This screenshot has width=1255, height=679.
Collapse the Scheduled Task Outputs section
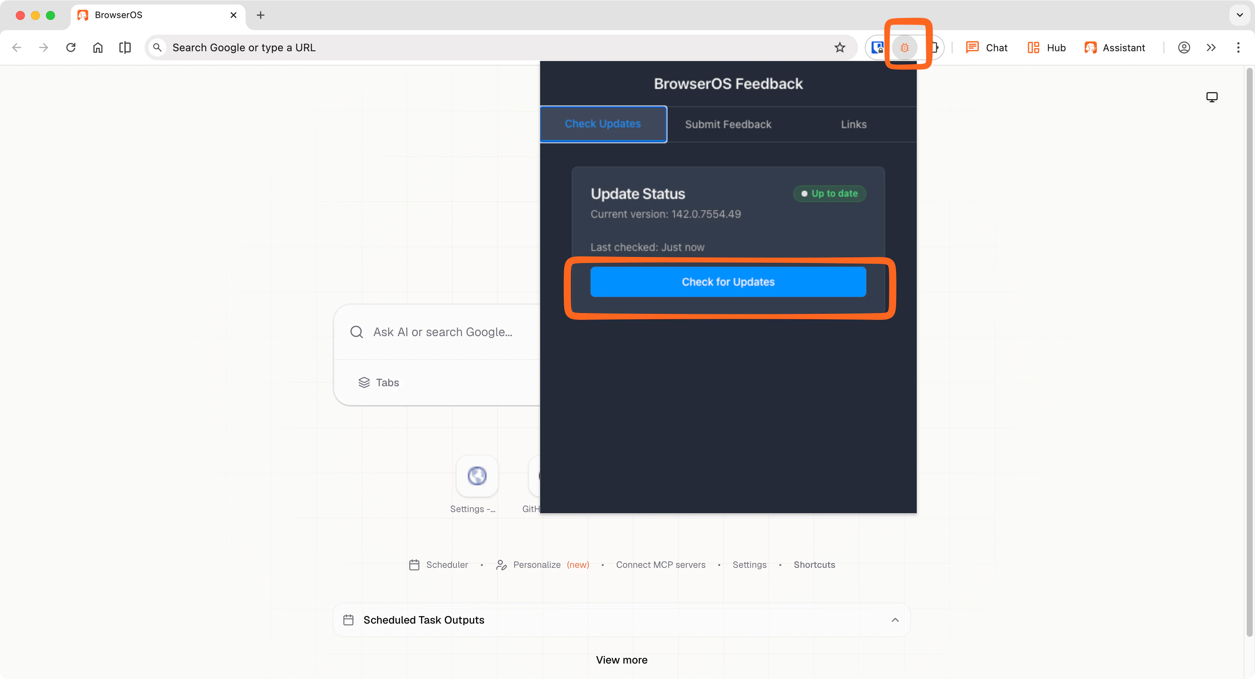(895, 619)
